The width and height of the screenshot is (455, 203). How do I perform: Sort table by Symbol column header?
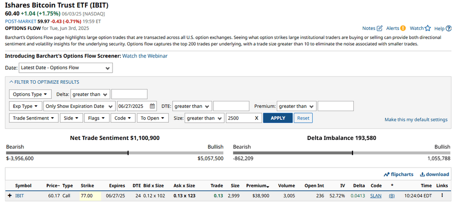[x=23, y=186]
